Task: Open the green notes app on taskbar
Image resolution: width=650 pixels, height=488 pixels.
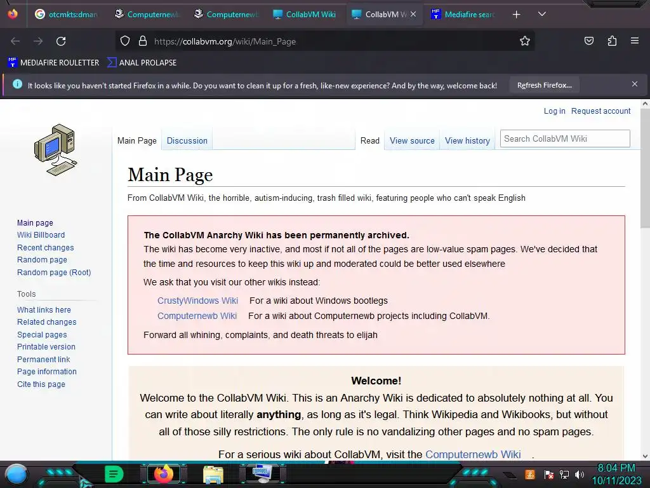Action: [114, 474]
